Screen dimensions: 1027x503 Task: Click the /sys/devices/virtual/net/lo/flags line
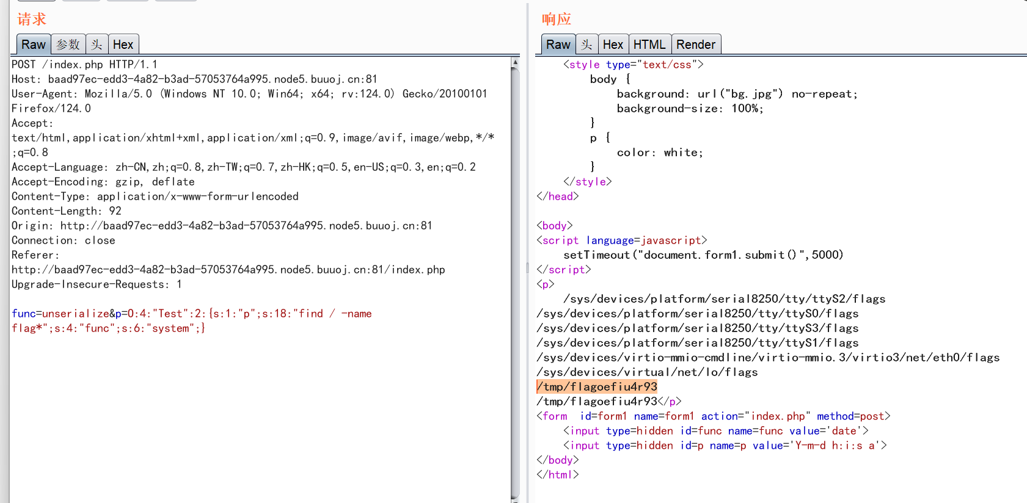click(x=648, y=372)
